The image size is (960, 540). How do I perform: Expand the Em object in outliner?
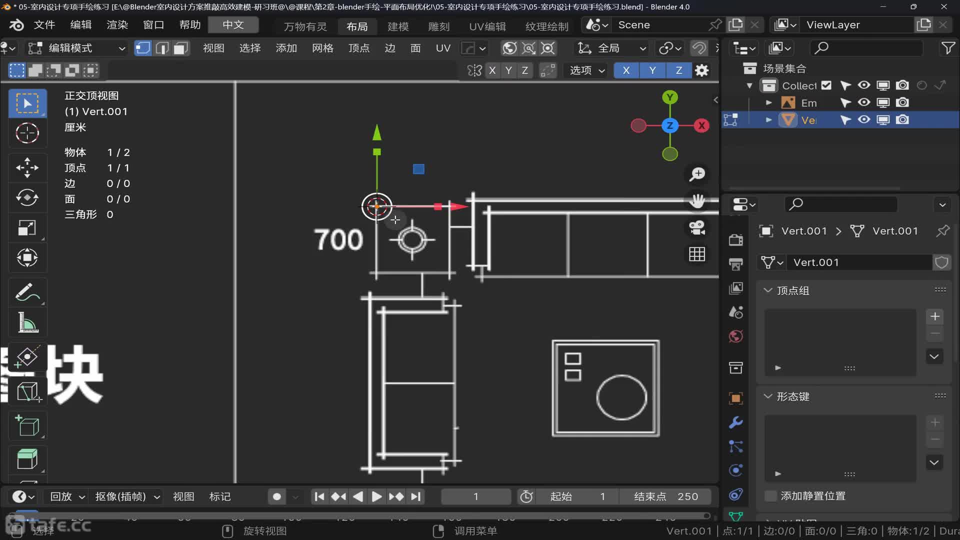(x=769, y=103)
